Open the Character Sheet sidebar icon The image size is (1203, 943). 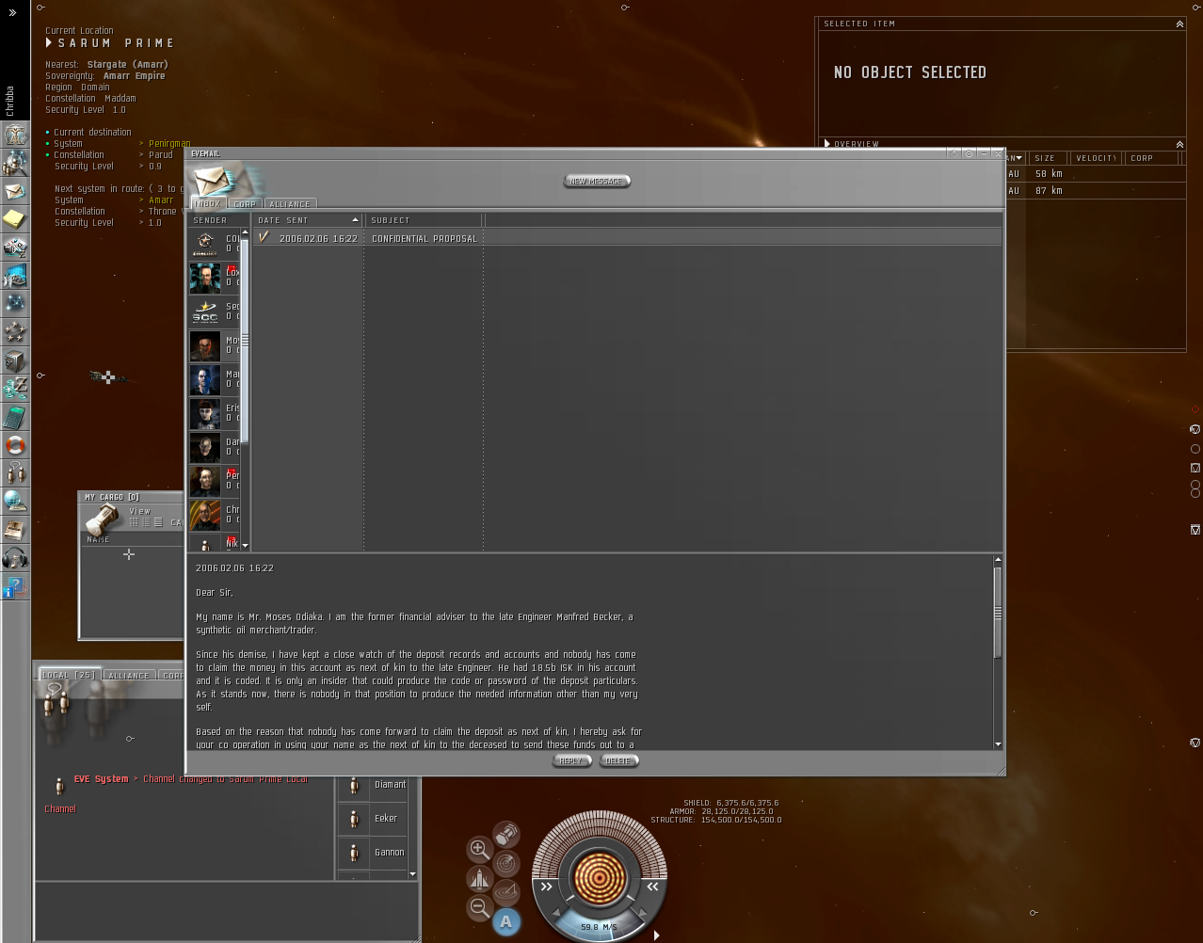pos(15,135)
